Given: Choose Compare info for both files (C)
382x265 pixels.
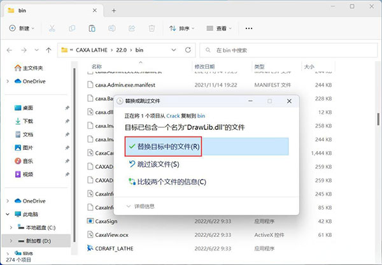Looking at the screenshot, I should [x=167, y=182].
